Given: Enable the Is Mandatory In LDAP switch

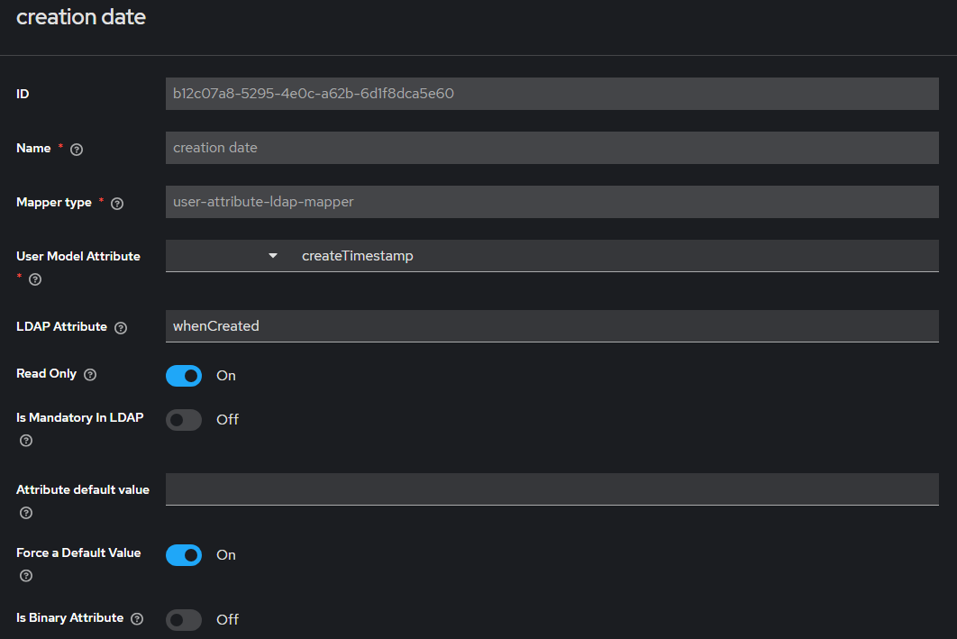Looking at the screenshot, I should (x=184, y=420).
